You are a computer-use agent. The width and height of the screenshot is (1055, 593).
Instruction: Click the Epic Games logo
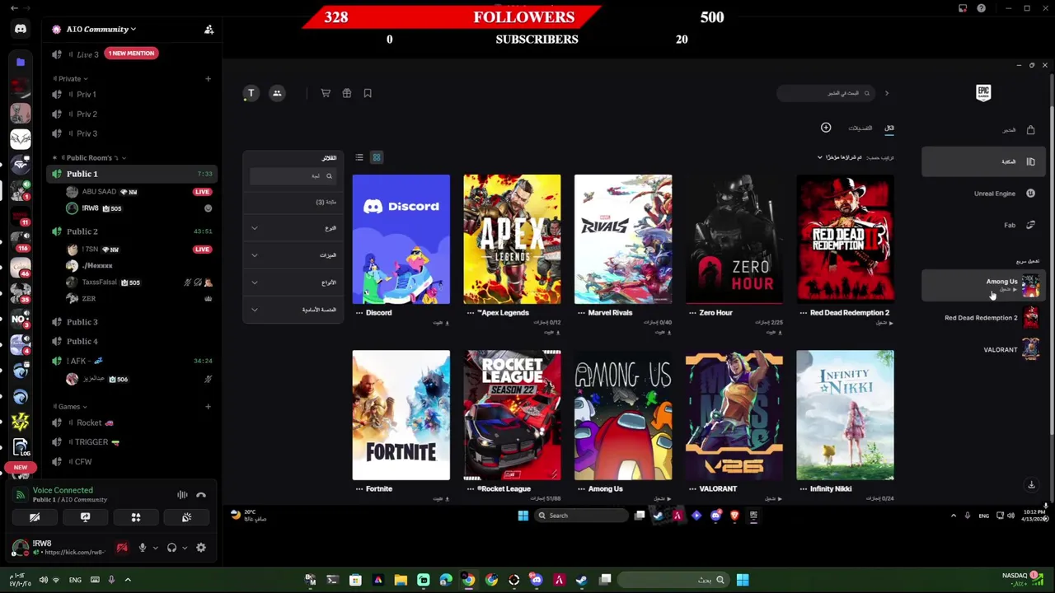983,93
